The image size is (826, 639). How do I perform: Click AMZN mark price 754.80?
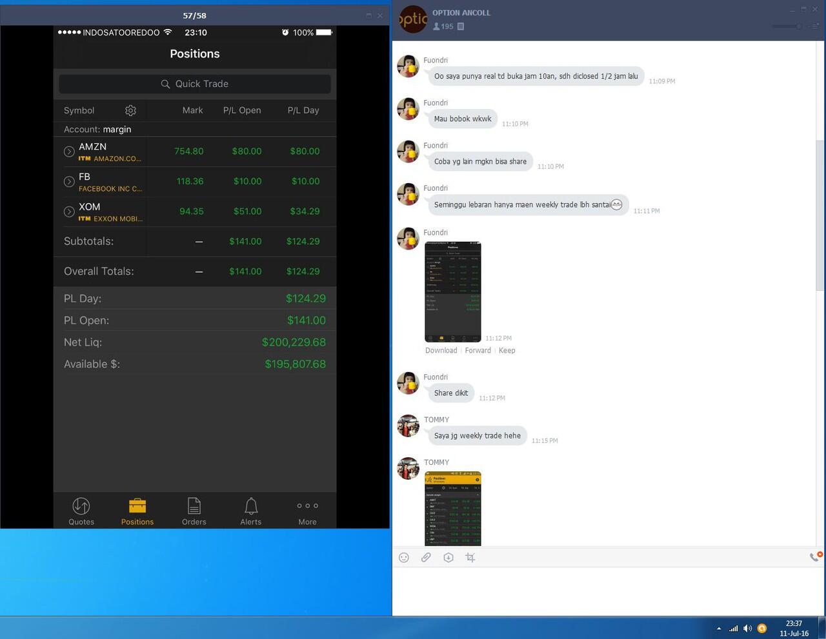[188, 152]
